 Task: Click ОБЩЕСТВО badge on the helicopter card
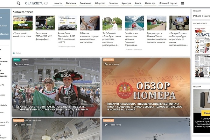pyautogui.click(x=108, y=120)
